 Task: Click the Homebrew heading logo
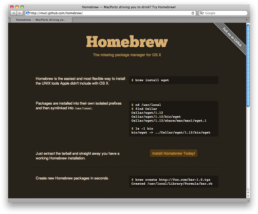(127, 41)
